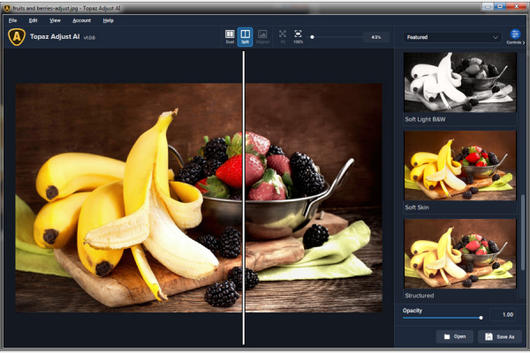
Task: Click the zoom slider handle
Action: coord(313,37)
